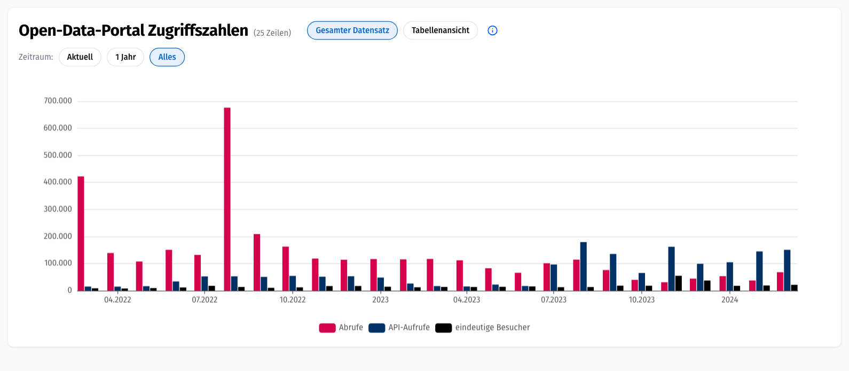This screenshot has height=371, width=849.
Task: Click the 04.2022 axis label
Action: [x=117, y=300]
